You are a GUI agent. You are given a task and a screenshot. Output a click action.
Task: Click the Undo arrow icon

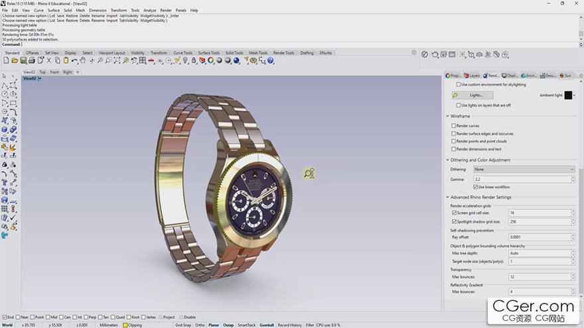[x=74, y=60]
